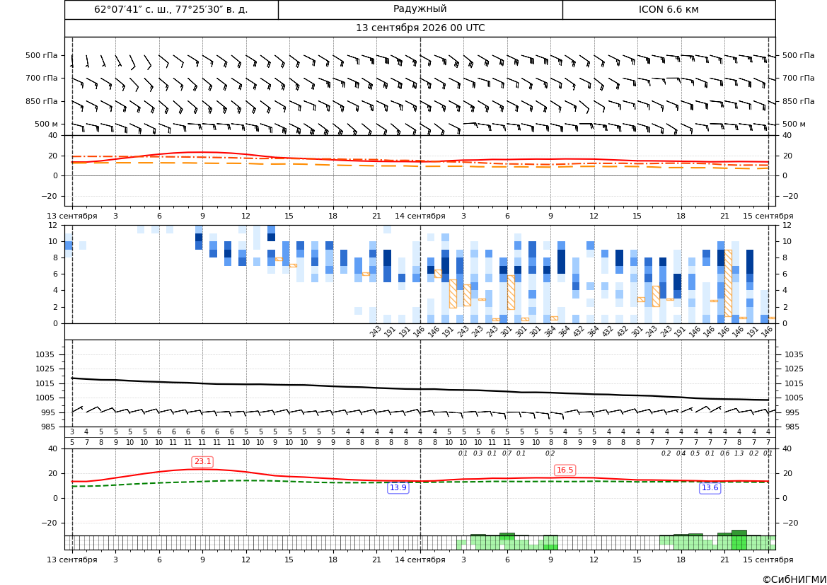Click the 13 сентября 2026 00 UTC title
Viewport: 827px width, 585px height.
point(420,28)
